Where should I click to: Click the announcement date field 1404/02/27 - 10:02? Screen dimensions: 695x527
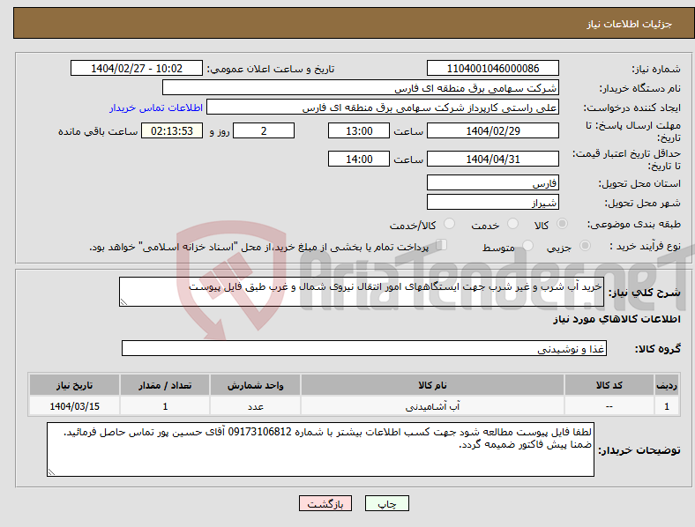pos(137,68)
